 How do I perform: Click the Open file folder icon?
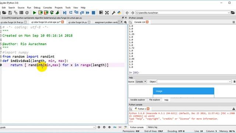[4, 13]
